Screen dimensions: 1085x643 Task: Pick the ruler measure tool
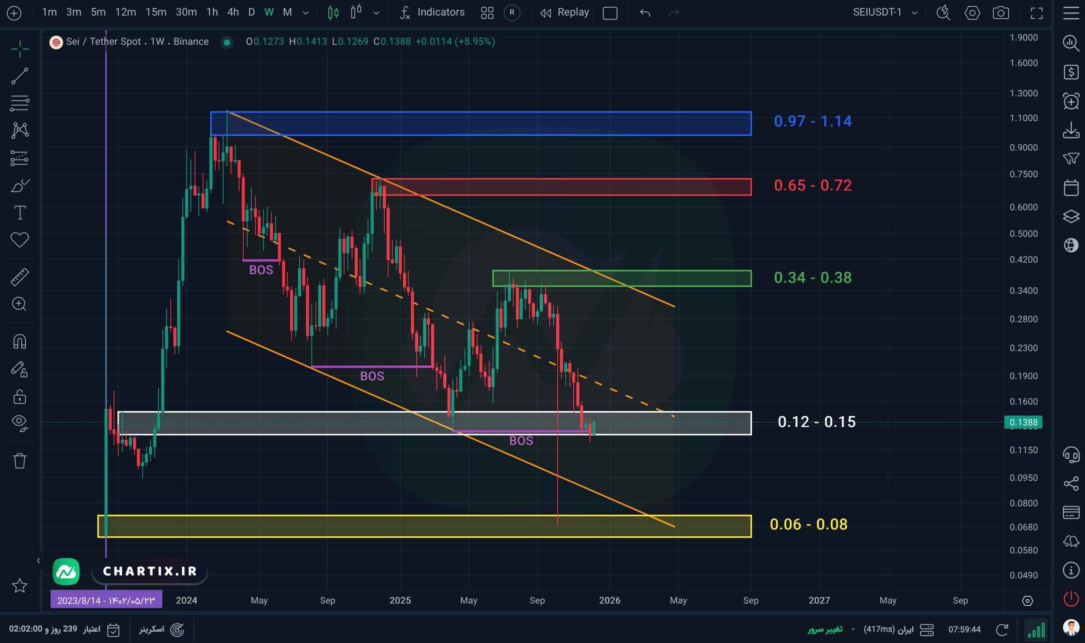coord(19,277)
